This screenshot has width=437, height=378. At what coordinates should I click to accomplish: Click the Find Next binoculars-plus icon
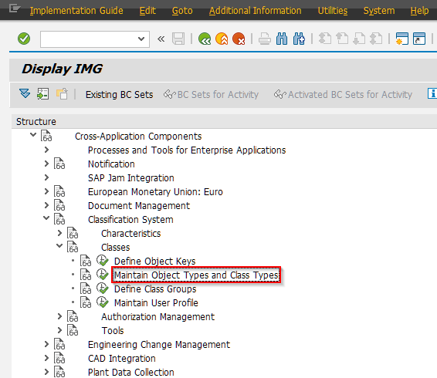(x=299, y=39)
